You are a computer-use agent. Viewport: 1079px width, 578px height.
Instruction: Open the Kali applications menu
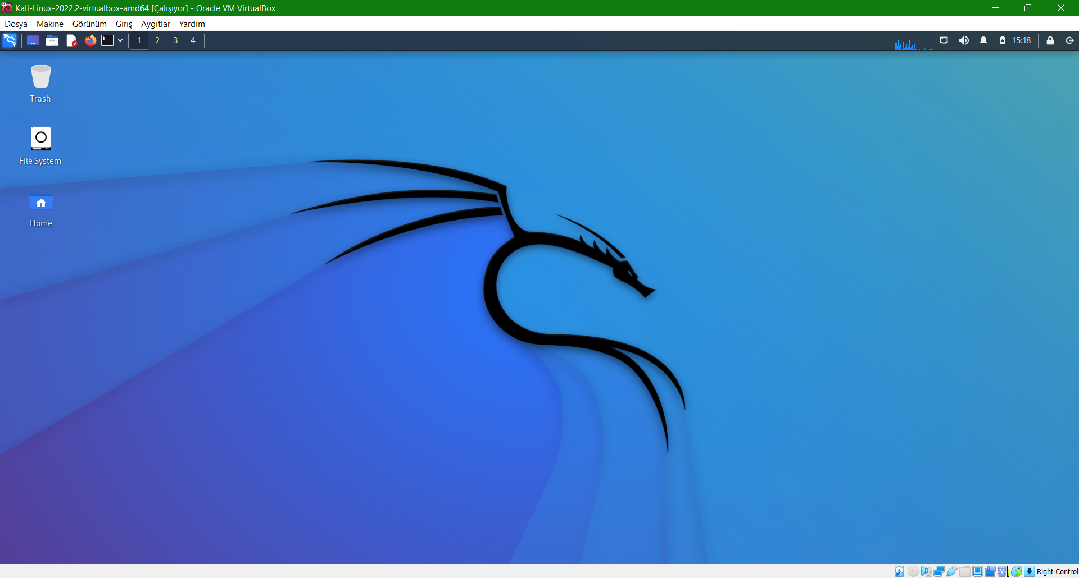point(10,40)
